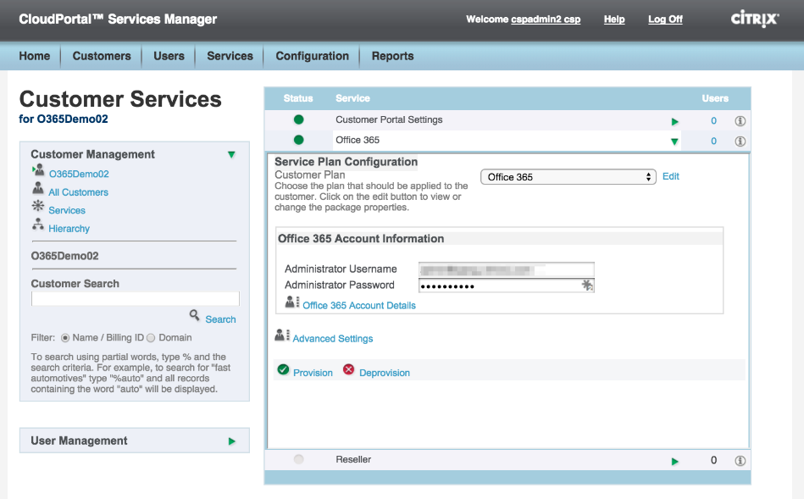The width and height of the screenshot is (804, 499).
Task: Click the info icon in Reseller row
Action: click(x=740, y=461)
